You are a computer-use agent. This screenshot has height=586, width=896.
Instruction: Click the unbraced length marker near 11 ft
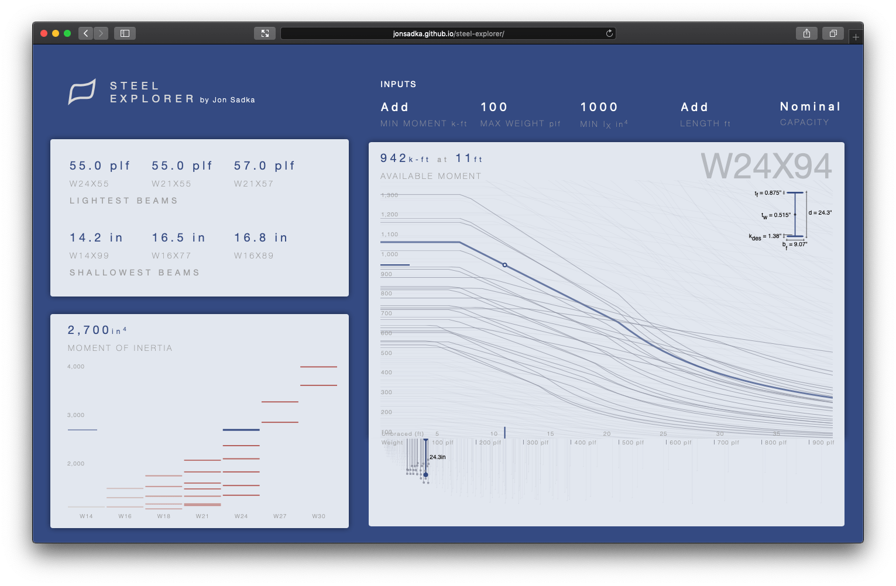[504, 432]
